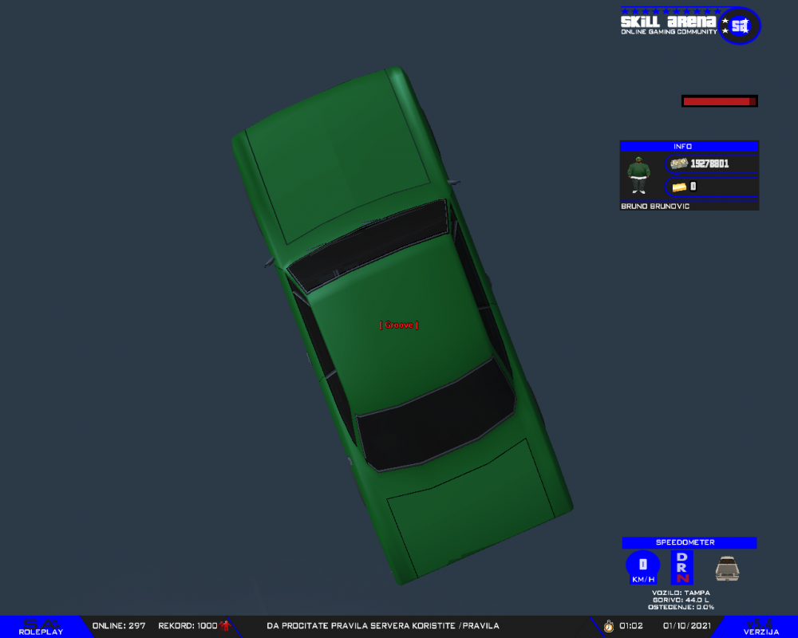This screenshot has width=798, height=638.
Task: Open the Skill Arena SA badge logo
Action: pyautogui.click(x=739, y=25)
